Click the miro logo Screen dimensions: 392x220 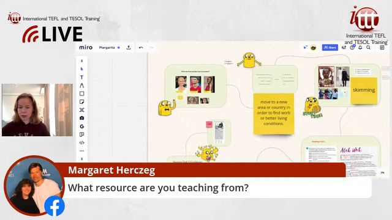click(x=86, y=48)
